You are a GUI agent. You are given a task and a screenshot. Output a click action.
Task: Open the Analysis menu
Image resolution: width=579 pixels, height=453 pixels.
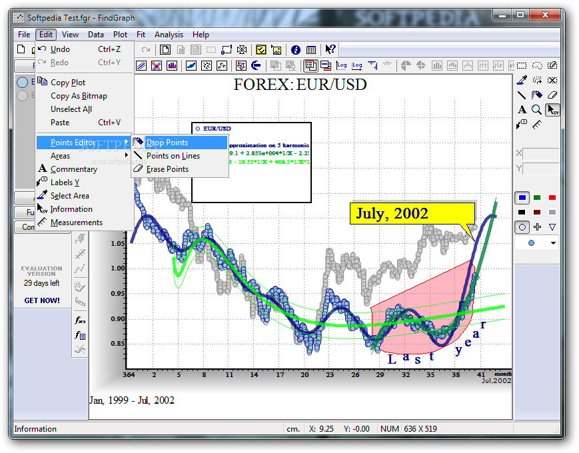[x=169, y=35]
